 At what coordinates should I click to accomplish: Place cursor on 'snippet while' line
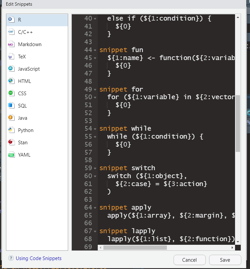[125, 128]
